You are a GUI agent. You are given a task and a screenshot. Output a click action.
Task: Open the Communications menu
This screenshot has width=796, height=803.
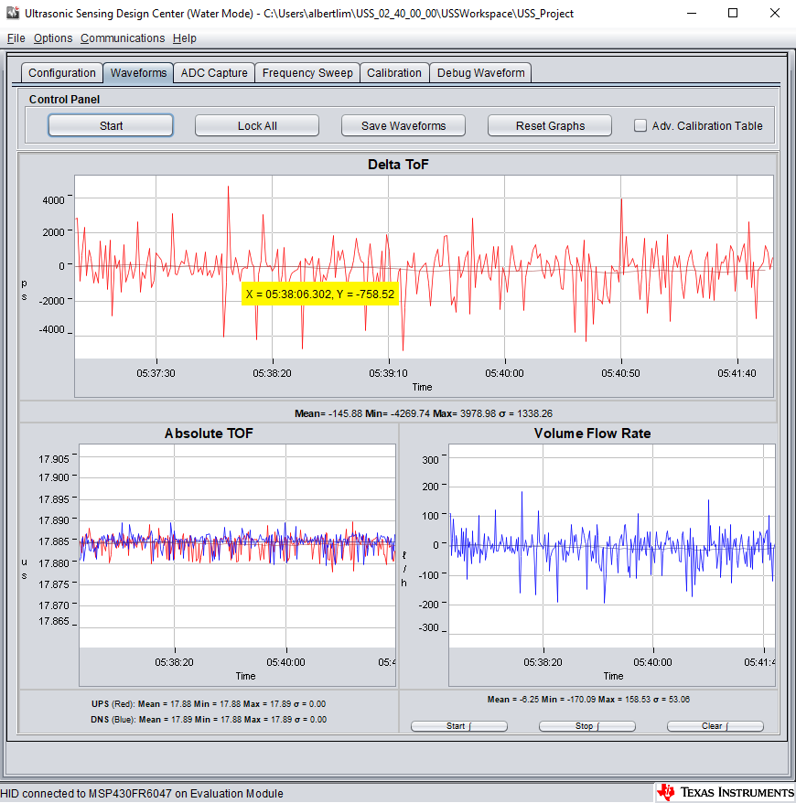(x=123, y=38)
